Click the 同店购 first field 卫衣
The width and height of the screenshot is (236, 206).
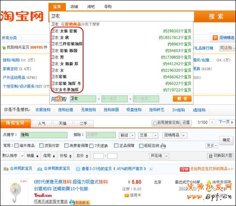83,99
